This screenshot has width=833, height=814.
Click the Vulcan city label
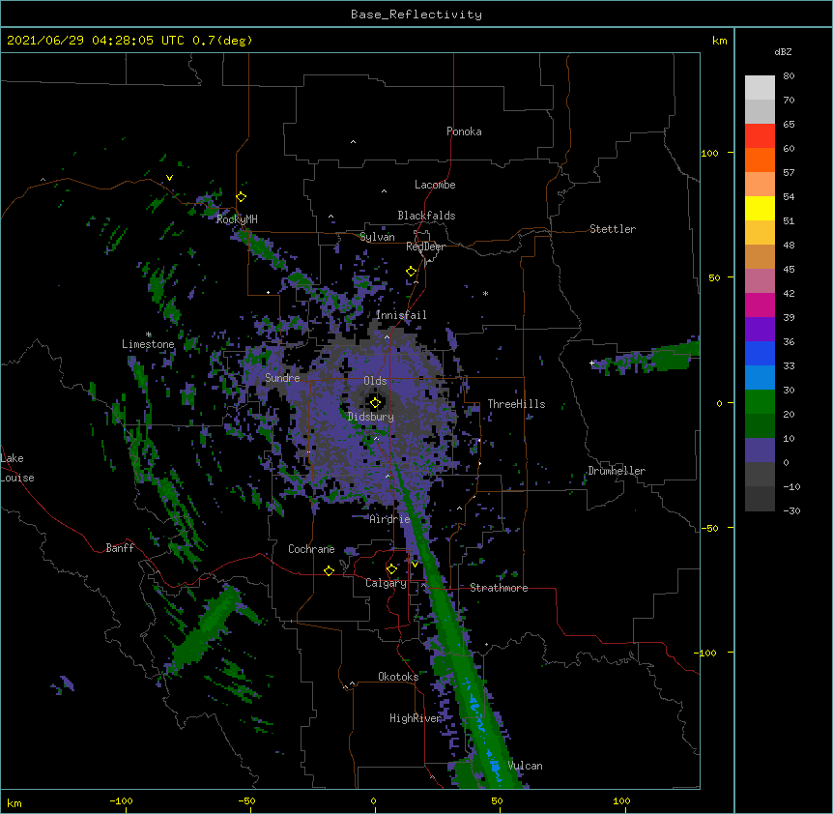point(525,766)
